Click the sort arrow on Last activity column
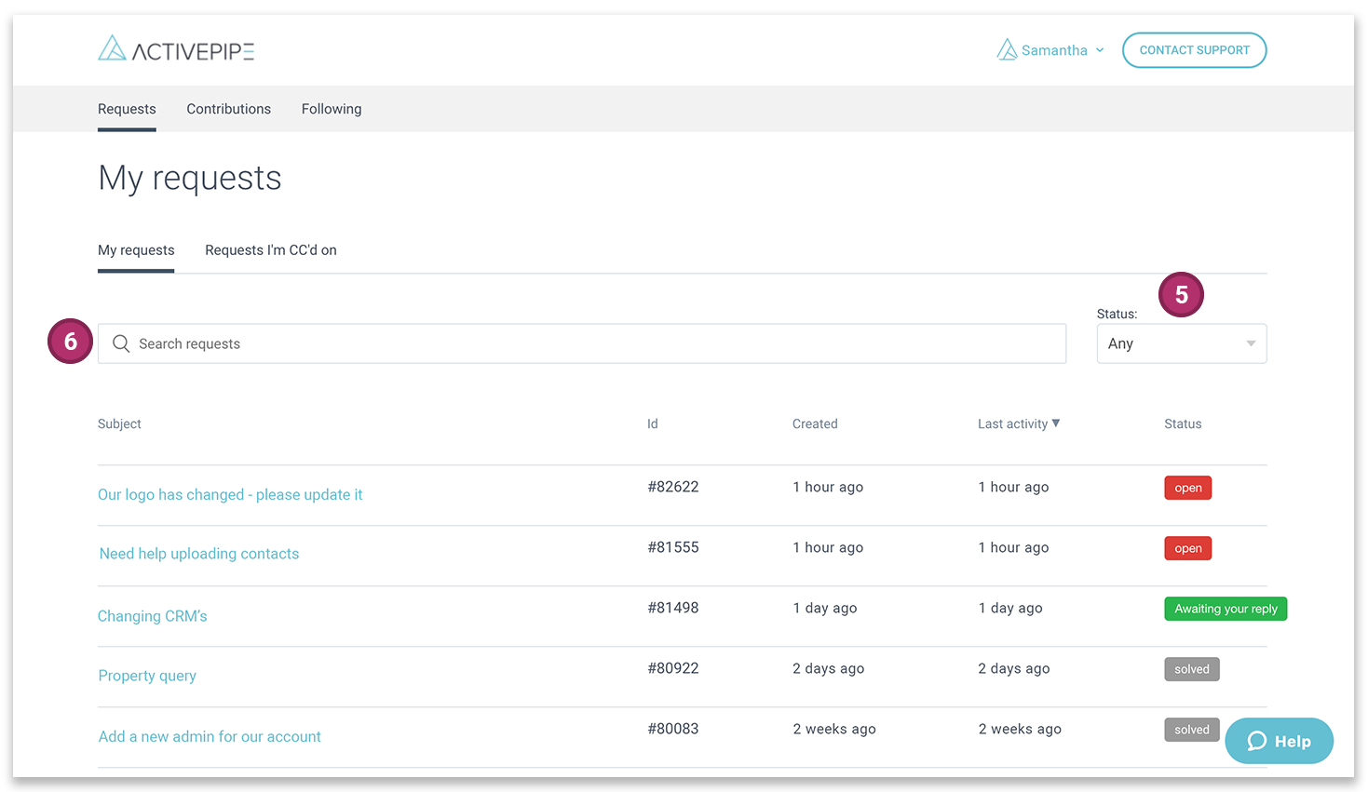Screen dimensions: 1368x792 tap(1056, 423)
